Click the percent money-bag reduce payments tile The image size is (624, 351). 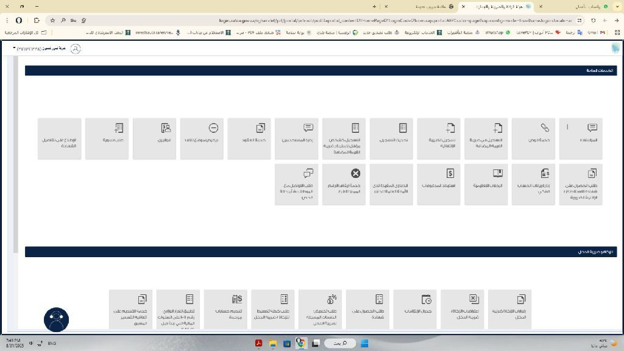click(x=320, y=310)
